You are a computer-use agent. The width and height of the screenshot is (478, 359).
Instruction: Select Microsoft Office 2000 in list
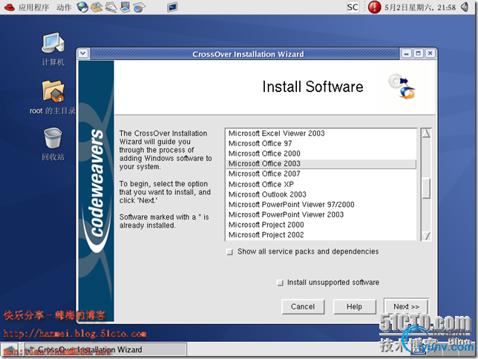[321, 154]
